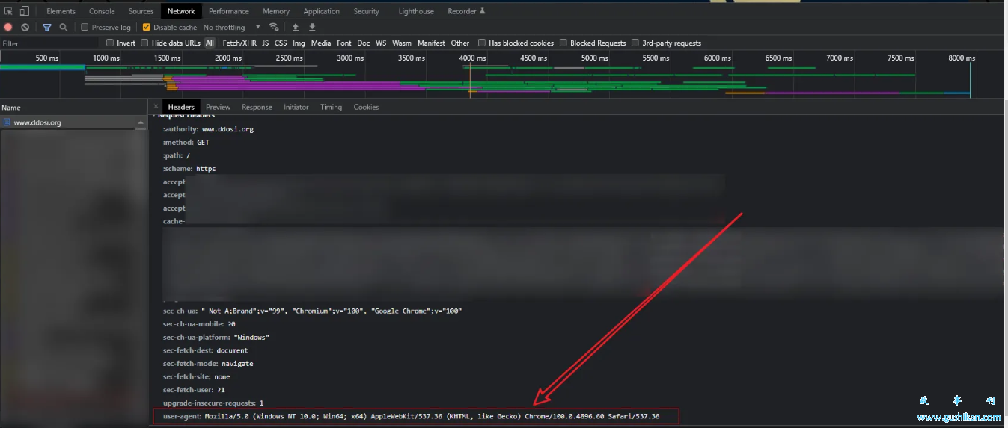Open the Timing detail tab

[x=331, y=107]
